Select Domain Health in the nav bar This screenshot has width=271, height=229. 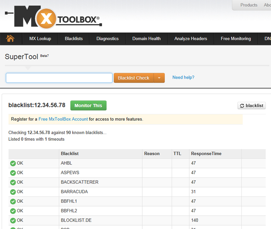click(146, 38)
